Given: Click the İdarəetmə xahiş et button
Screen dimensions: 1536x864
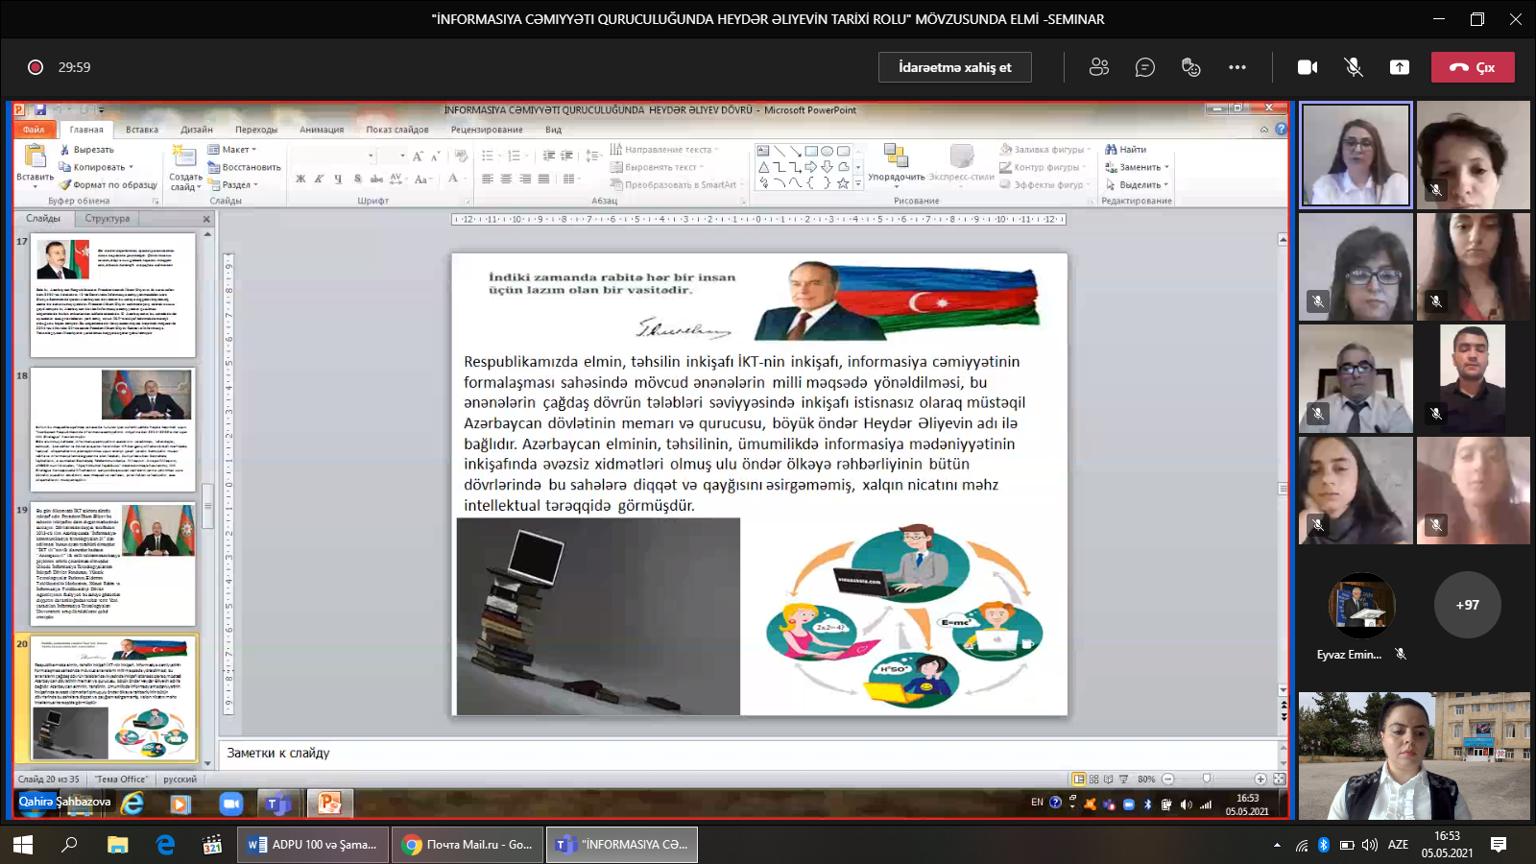Looking at the screenshot, I should [954, 67].
